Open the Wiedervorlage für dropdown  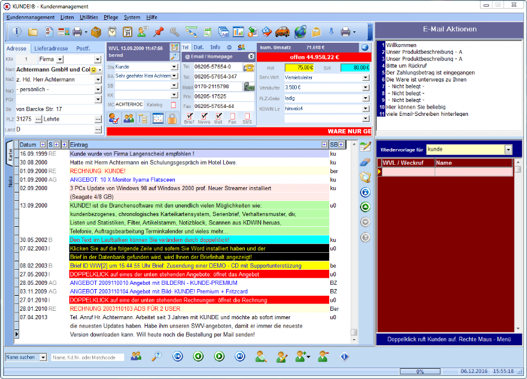pyautogui.click(x=508, y=149)
